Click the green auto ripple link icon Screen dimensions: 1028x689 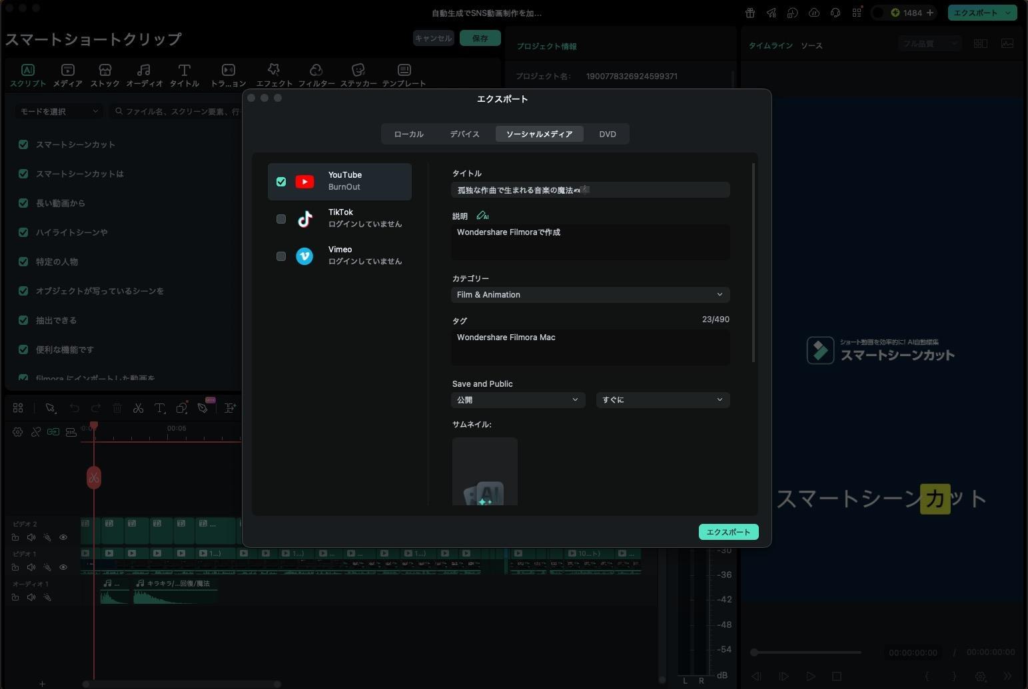tap(53, 432)
